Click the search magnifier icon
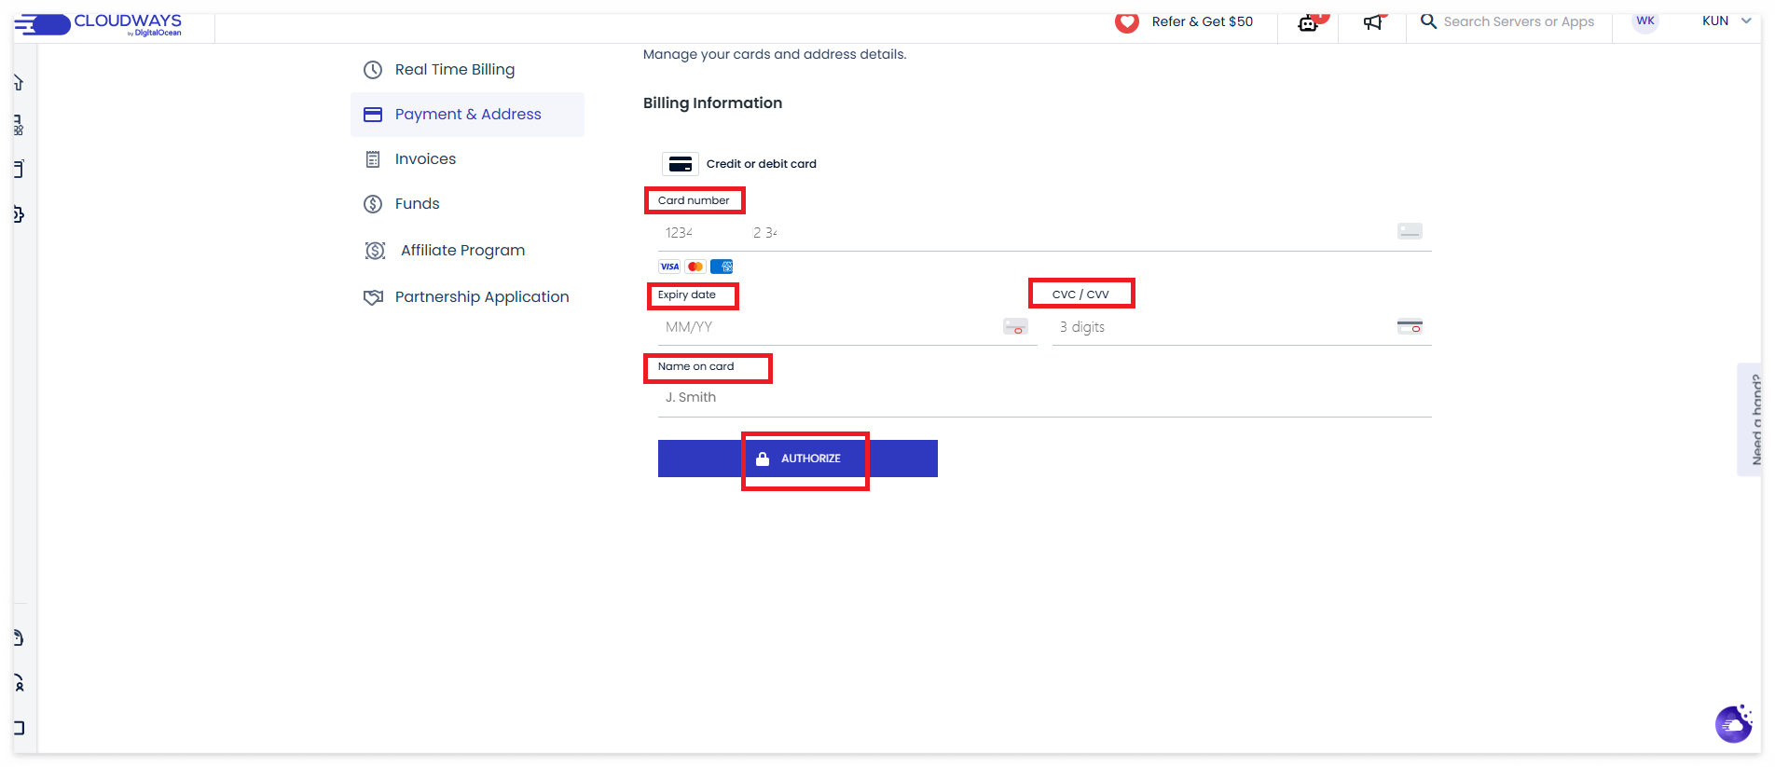Viewport: 1775px width, 767px height. (1428, 21)
